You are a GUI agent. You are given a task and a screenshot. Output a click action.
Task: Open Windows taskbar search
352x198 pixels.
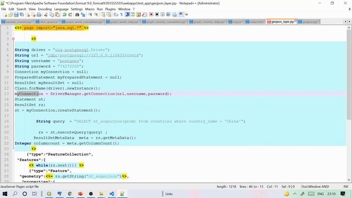pos(15,194)
